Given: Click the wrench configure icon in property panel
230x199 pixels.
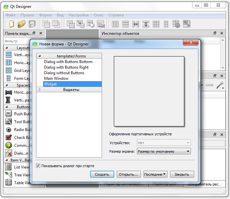Looking at the screenshot, I should [220, 85].
